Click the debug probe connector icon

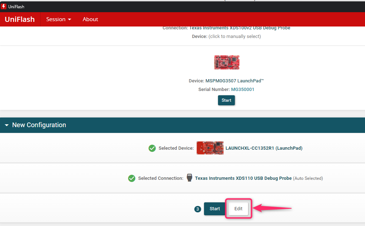(189, 178)
